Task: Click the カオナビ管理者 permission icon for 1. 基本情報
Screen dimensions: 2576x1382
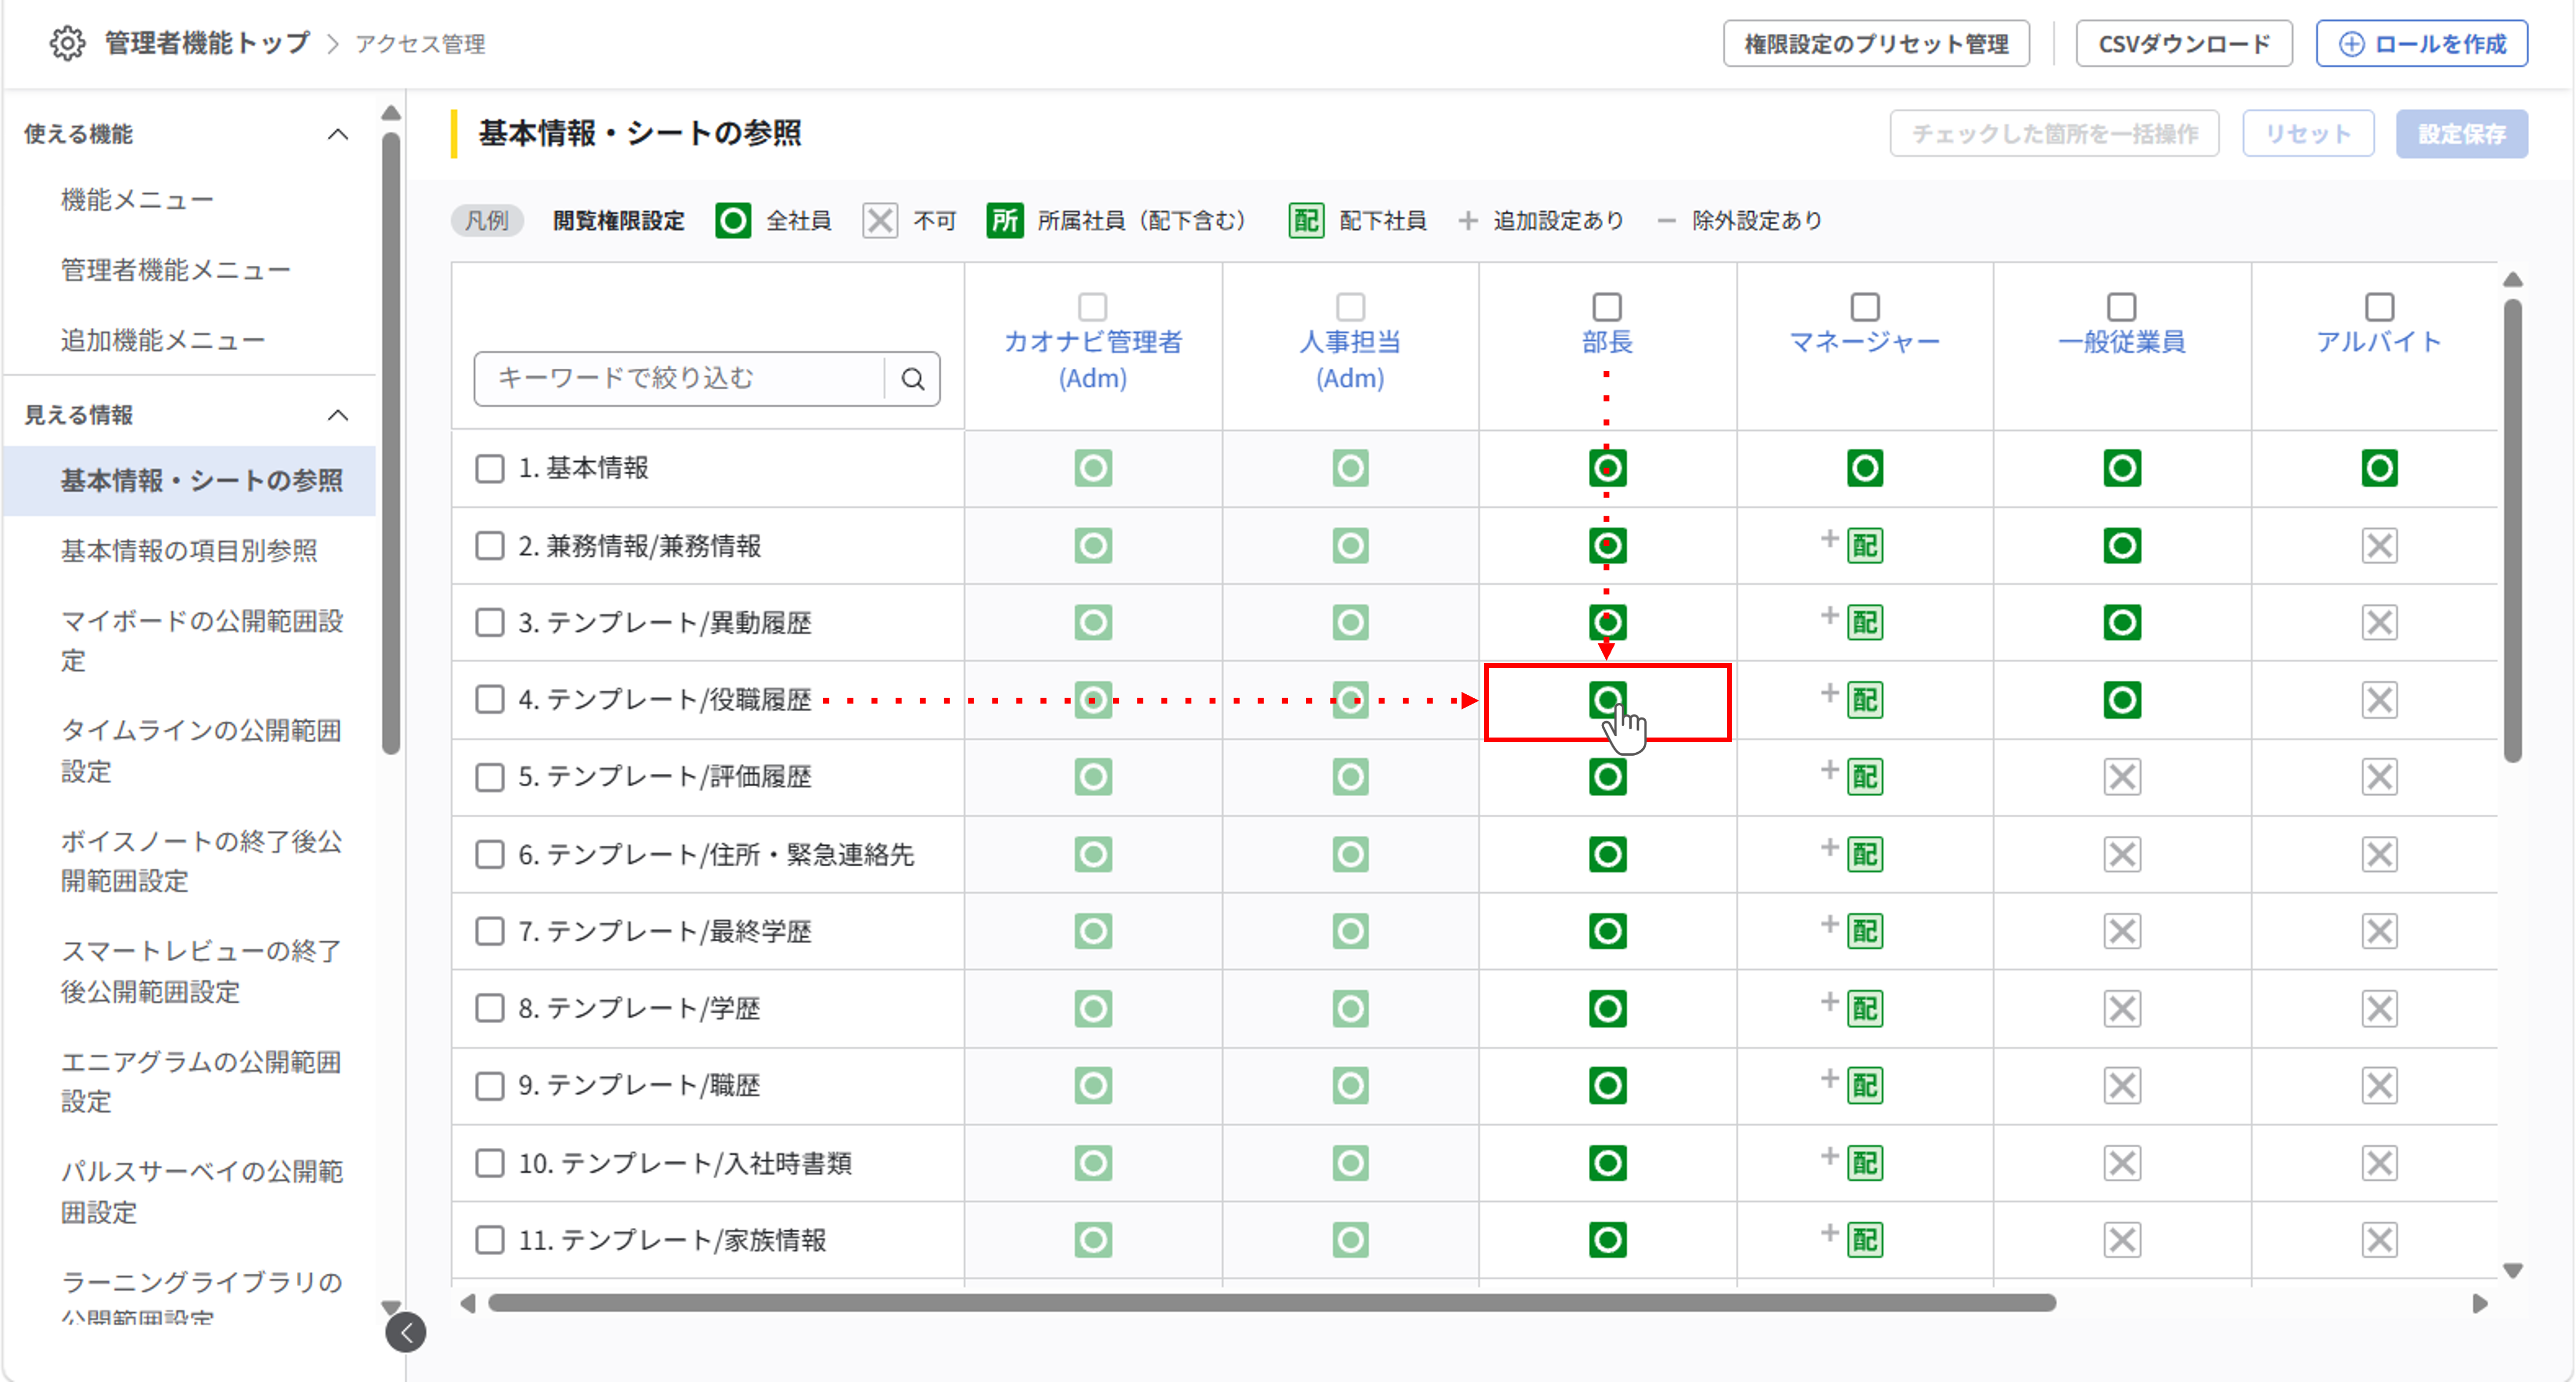Action: point(1093,468)
